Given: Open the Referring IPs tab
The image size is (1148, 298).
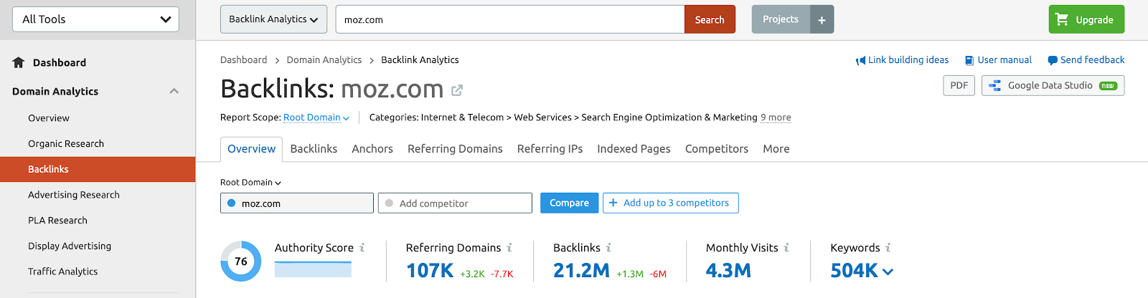Looking at the screenshot, I should pos(550,149).
